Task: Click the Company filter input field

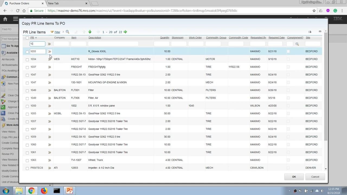Action: tap(61, 44)
